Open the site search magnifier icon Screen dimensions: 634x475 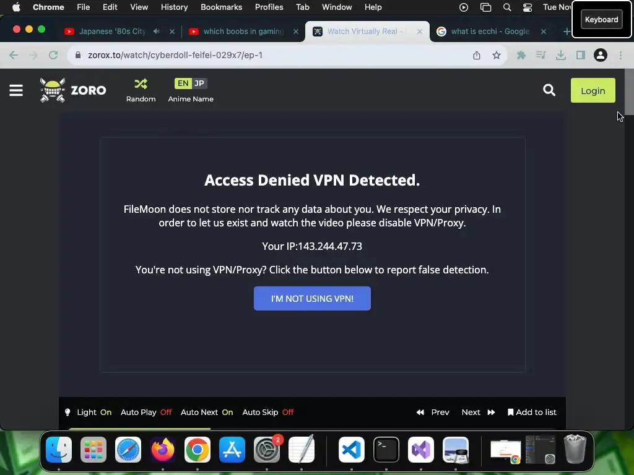coord(549,90)
